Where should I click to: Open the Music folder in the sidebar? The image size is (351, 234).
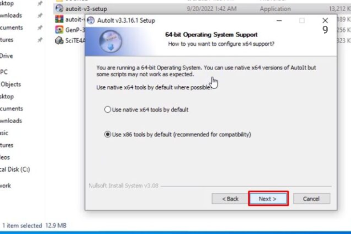click(x=4, y=133)
